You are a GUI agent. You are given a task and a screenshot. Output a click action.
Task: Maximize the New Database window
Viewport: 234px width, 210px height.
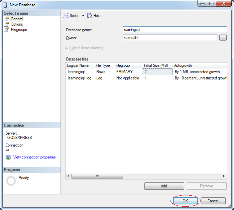click(211, 4)
